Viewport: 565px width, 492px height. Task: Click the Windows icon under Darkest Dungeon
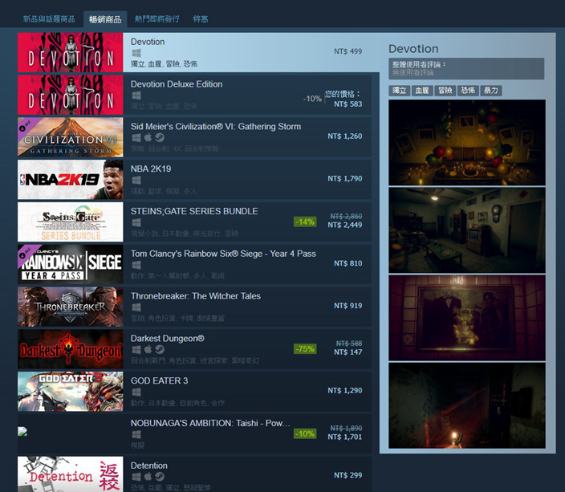pyautogui.click(x=136, y=350)
